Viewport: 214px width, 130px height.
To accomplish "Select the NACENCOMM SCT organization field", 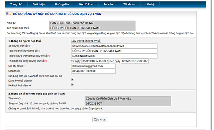I will coord(114,56).
